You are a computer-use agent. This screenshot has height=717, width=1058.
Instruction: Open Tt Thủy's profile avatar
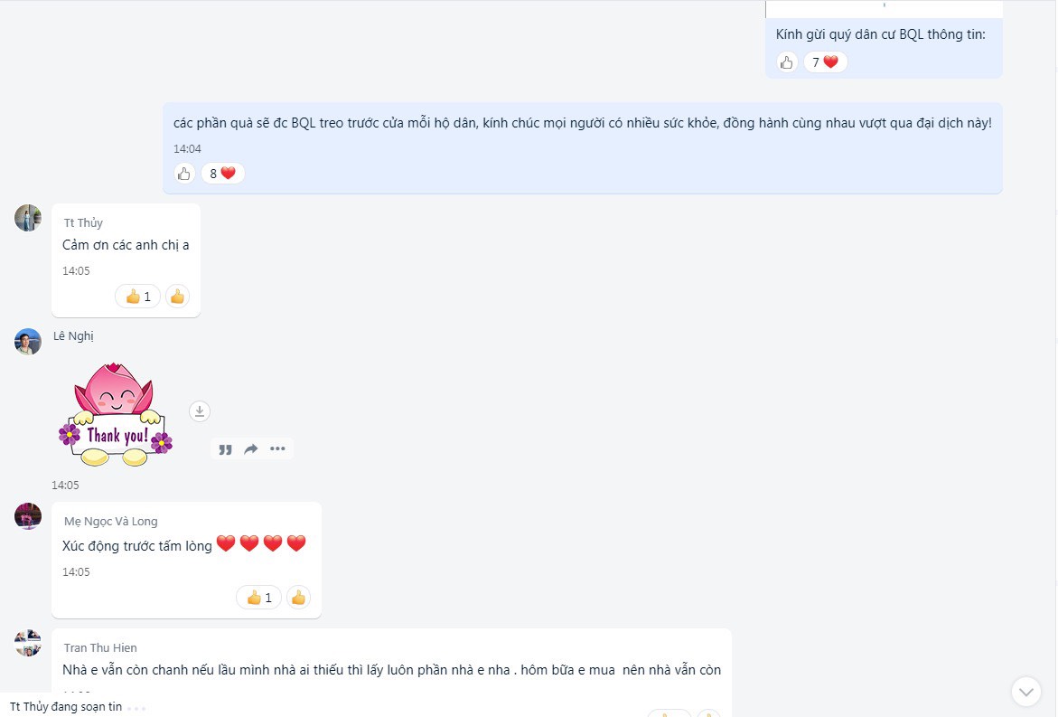click(28, 218)
